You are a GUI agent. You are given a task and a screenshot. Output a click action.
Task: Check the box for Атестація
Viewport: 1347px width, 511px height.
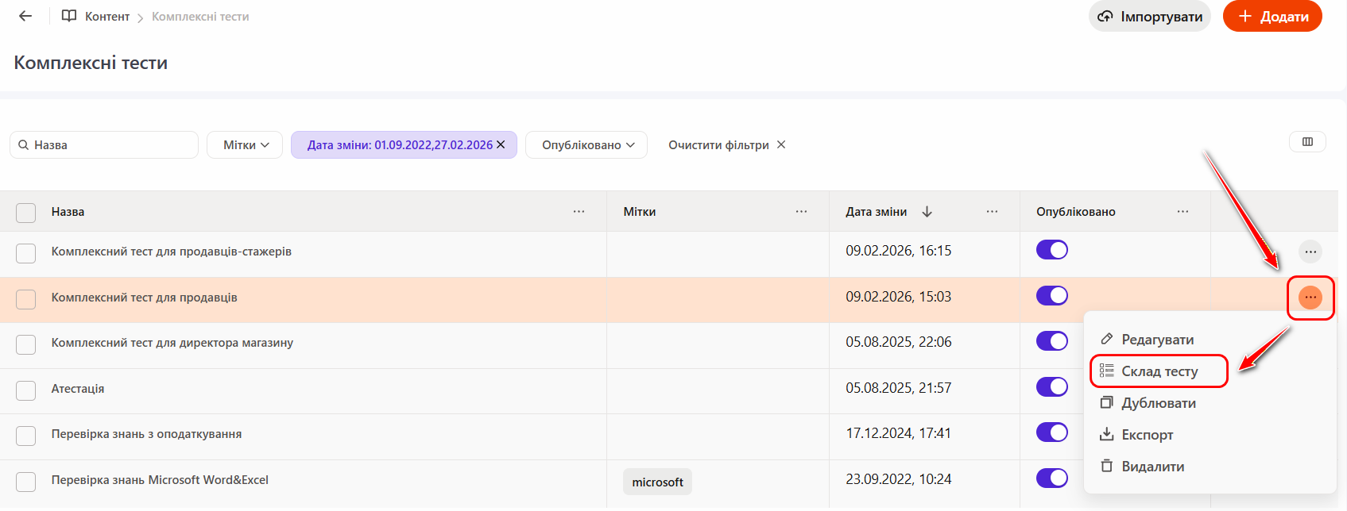pos(26,390)
